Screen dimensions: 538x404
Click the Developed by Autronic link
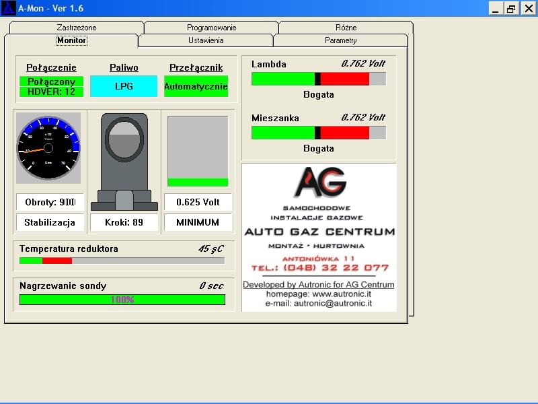coord(318,285)
